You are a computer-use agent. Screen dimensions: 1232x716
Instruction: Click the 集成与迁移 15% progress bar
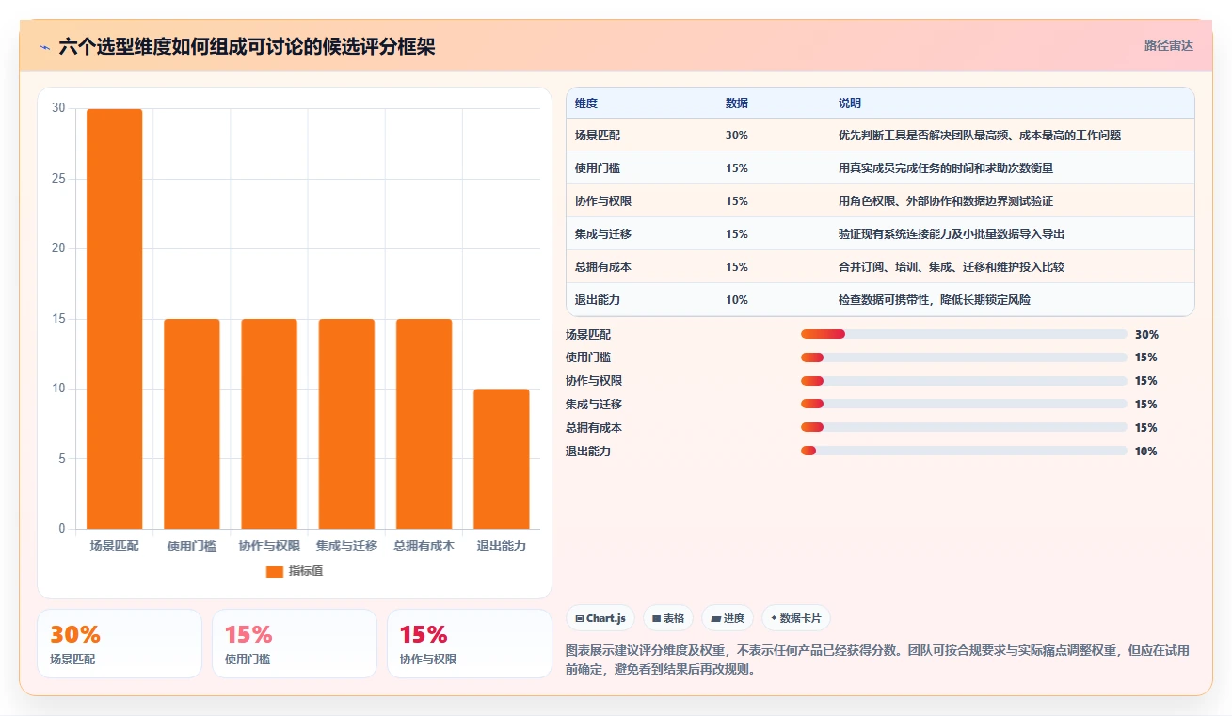[x=964, y=404]
